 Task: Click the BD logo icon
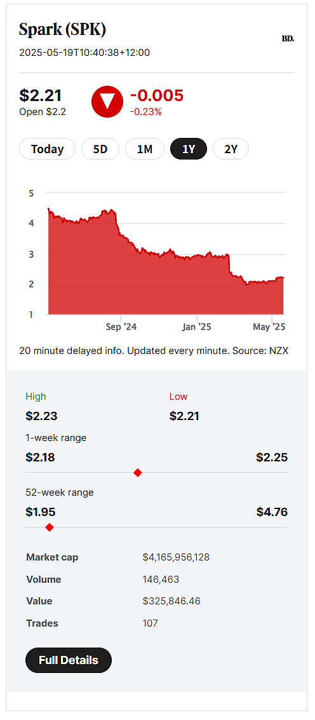(x=288, y=39)
